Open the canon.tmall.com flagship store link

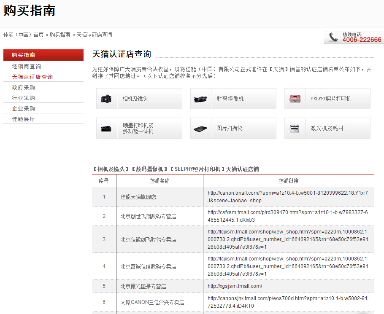pos(287,196)
